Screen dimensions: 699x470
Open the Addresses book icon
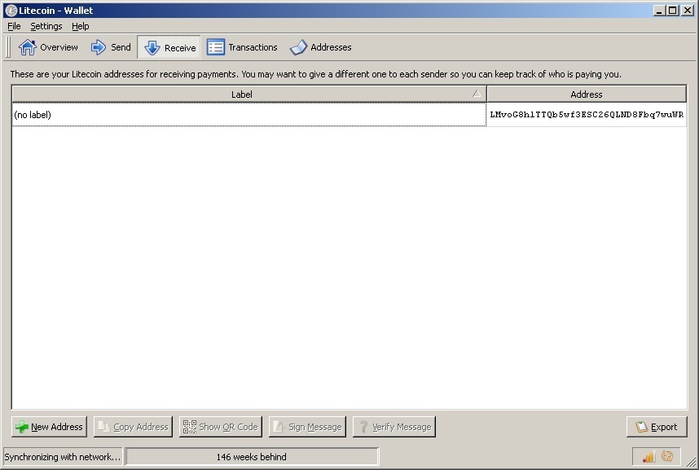click(x=298, y=46)
